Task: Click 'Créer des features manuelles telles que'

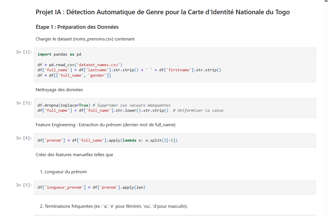Action: [74, 155]
